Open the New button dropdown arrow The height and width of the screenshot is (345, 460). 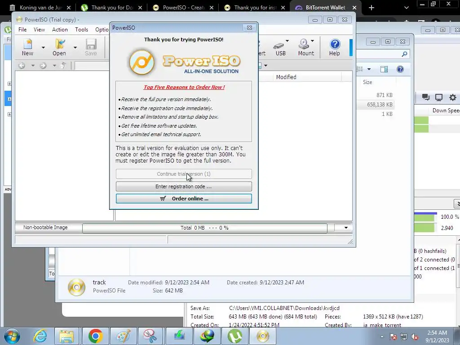(x=43, y=48)
